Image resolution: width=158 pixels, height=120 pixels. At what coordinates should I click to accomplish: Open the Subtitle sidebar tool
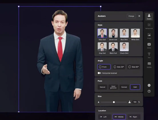coord(149,65)
